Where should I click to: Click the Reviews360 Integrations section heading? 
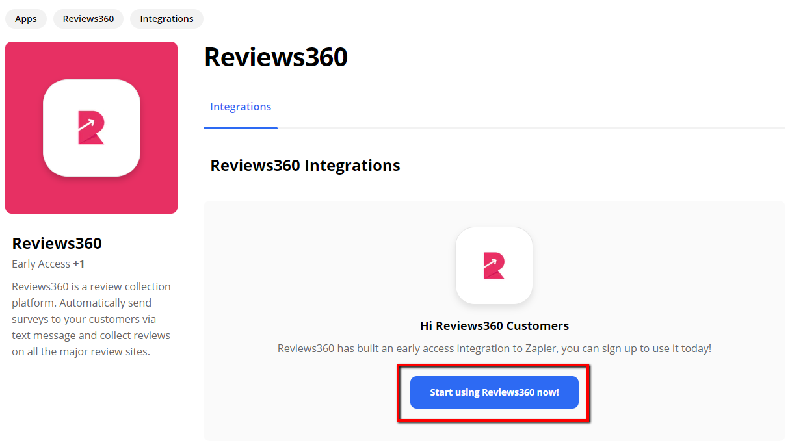[305, 166]
